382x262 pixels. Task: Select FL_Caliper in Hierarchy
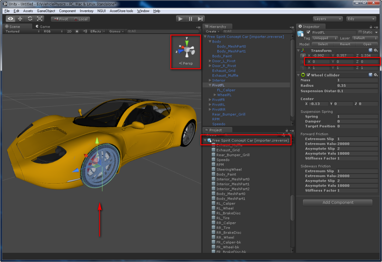click(x=226, y=90)
